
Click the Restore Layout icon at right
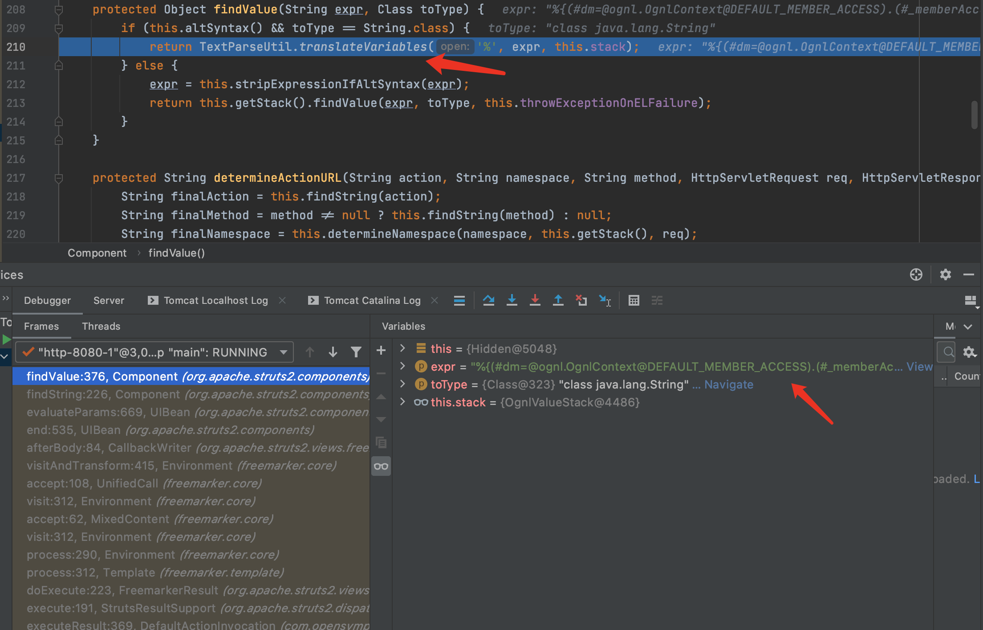coord(971,301)
